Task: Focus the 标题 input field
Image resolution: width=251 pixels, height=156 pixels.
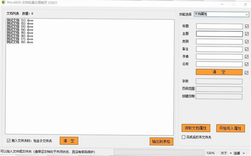Action: click(219, 26)
